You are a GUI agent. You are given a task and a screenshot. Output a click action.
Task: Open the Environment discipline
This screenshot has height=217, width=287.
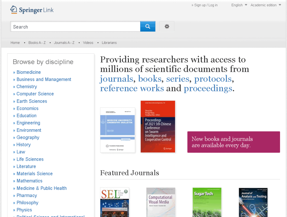click(29, 130)
